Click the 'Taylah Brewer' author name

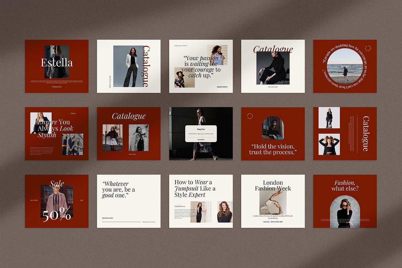tap(180, 206)
